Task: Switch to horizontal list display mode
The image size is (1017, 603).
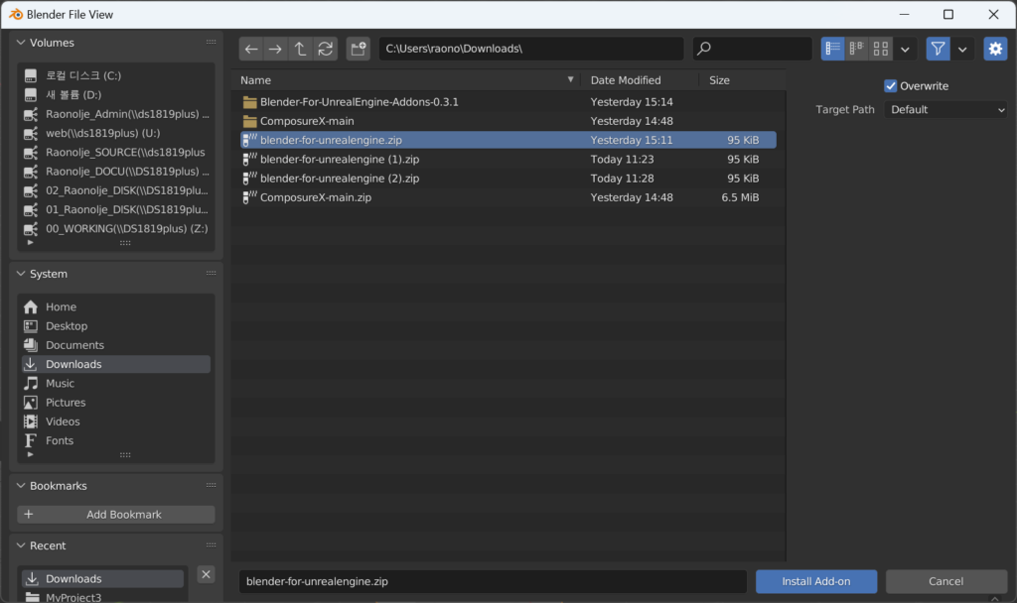Action: (x=857, y=49)
